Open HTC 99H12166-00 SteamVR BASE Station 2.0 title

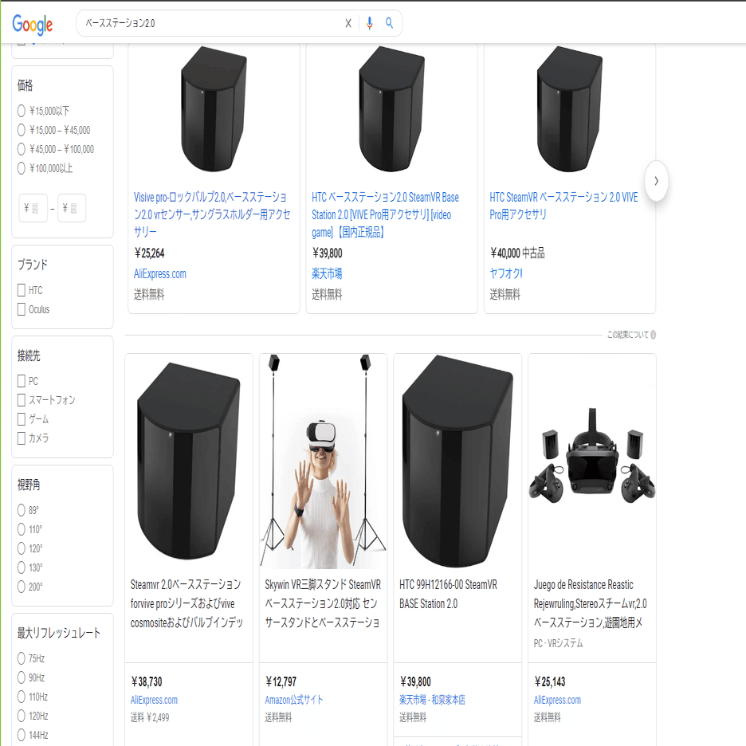point(448,594)
